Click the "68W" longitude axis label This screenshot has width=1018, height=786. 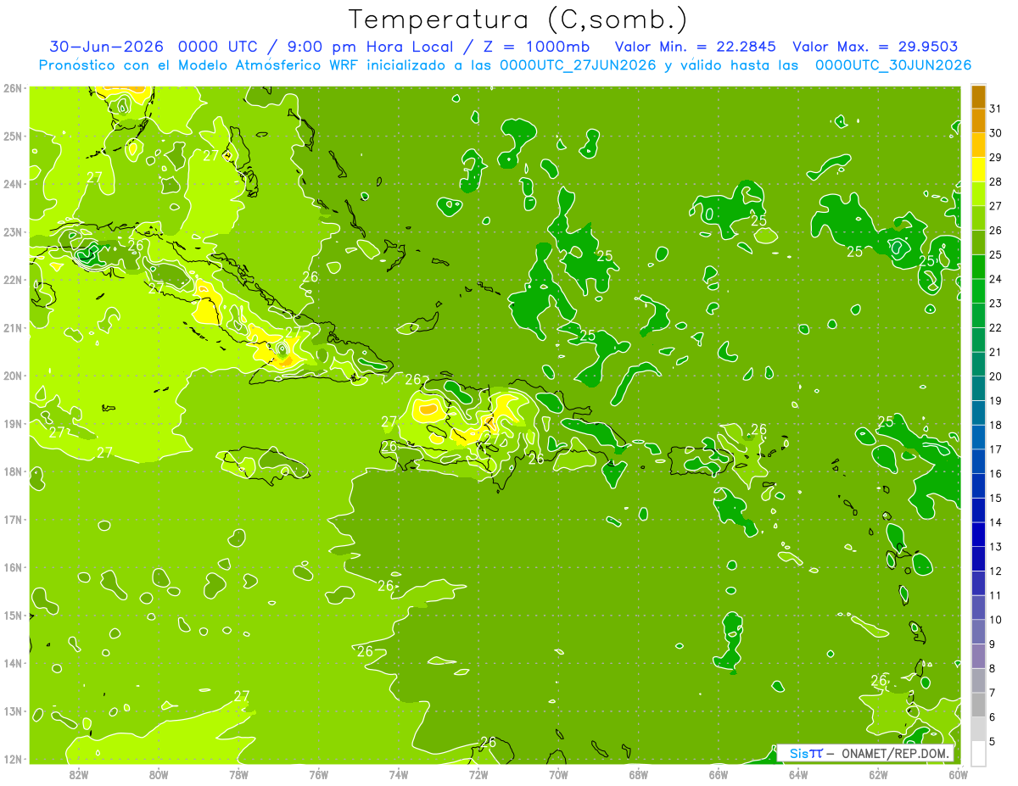click(638, 774)
